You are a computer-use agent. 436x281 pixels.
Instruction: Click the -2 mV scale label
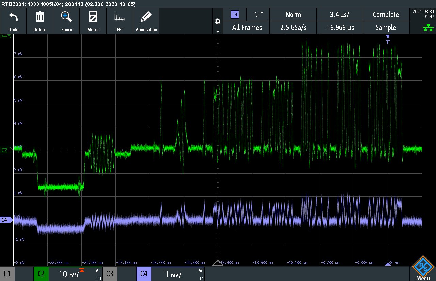point(19,263)
